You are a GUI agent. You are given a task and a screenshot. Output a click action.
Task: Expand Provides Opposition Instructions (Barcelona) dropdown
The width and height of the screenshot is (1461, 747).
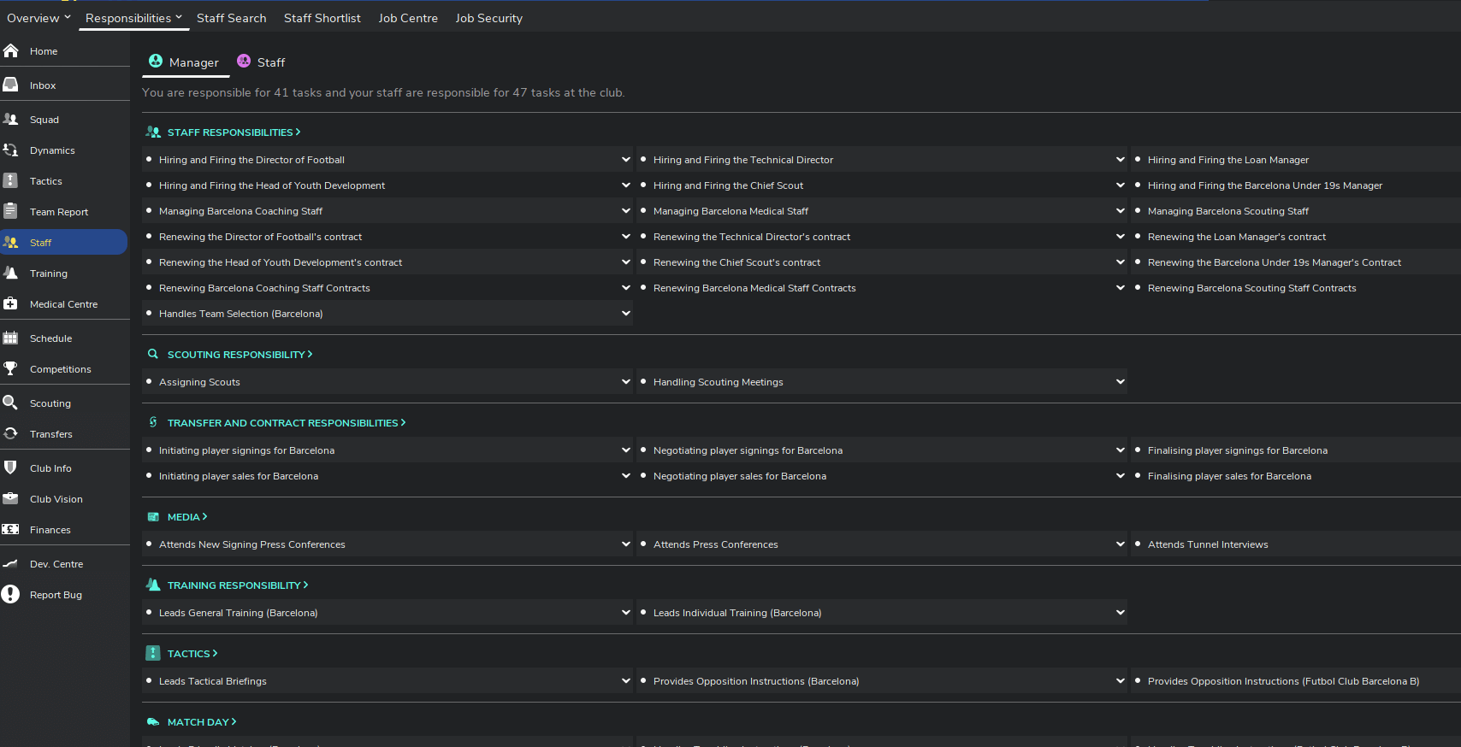(x=1121, y=681)
